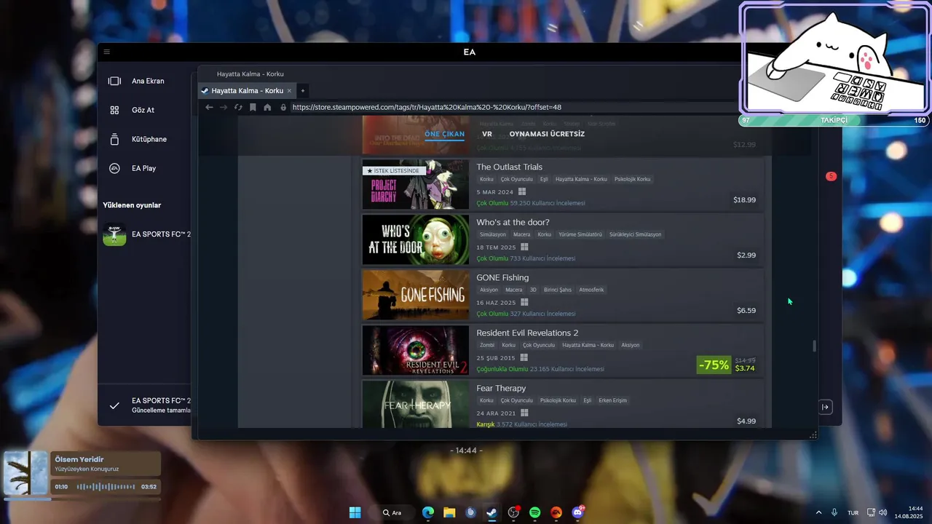Screen dimensions: 932x524
Task: Click the EA Play circle icon
Action: 114,168
